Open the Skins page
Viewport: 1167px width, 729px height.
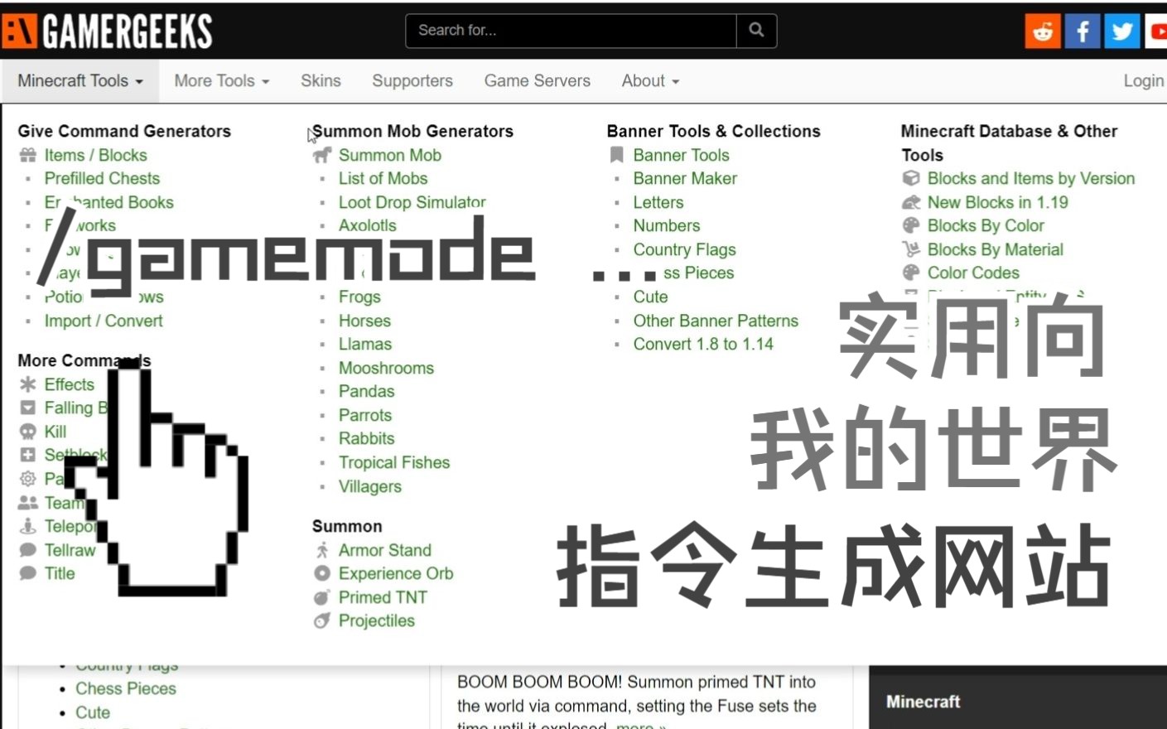321,81
